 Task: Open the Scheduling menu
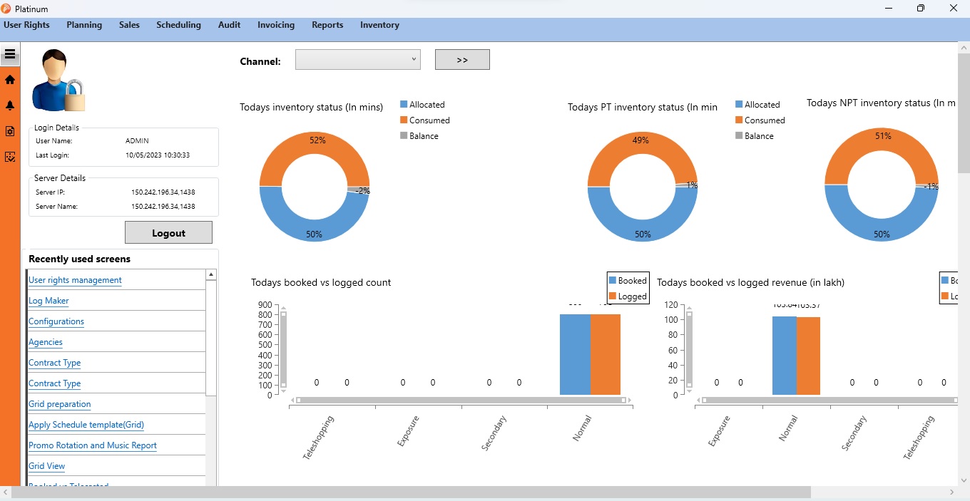178,25
